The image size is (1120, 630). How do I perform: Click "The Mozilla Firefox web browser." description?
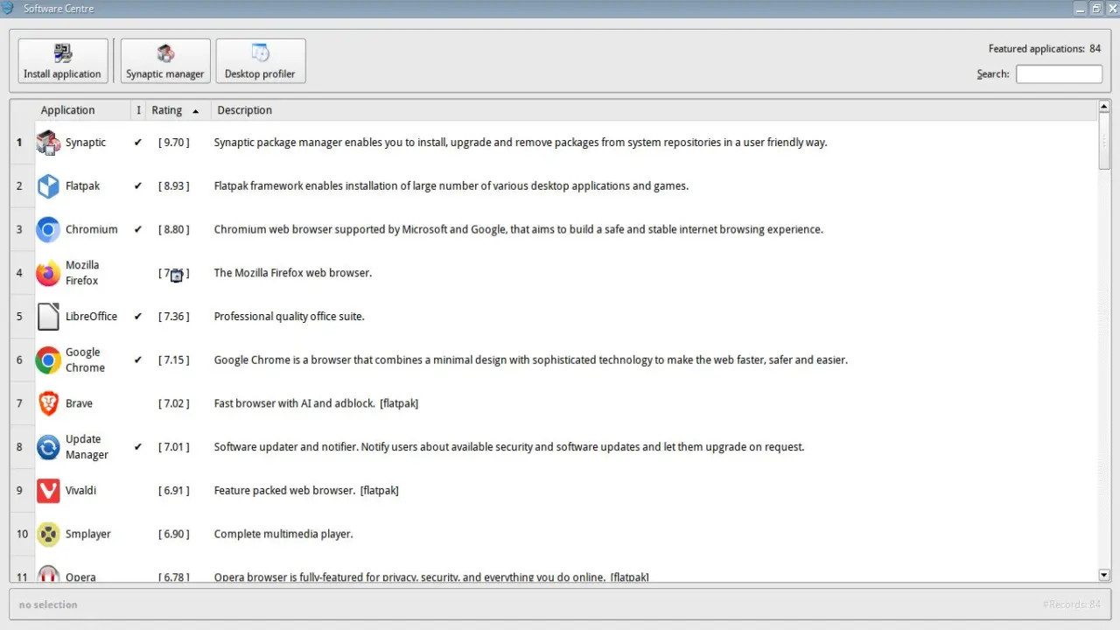pyautogui.click(x=293, y=273)
